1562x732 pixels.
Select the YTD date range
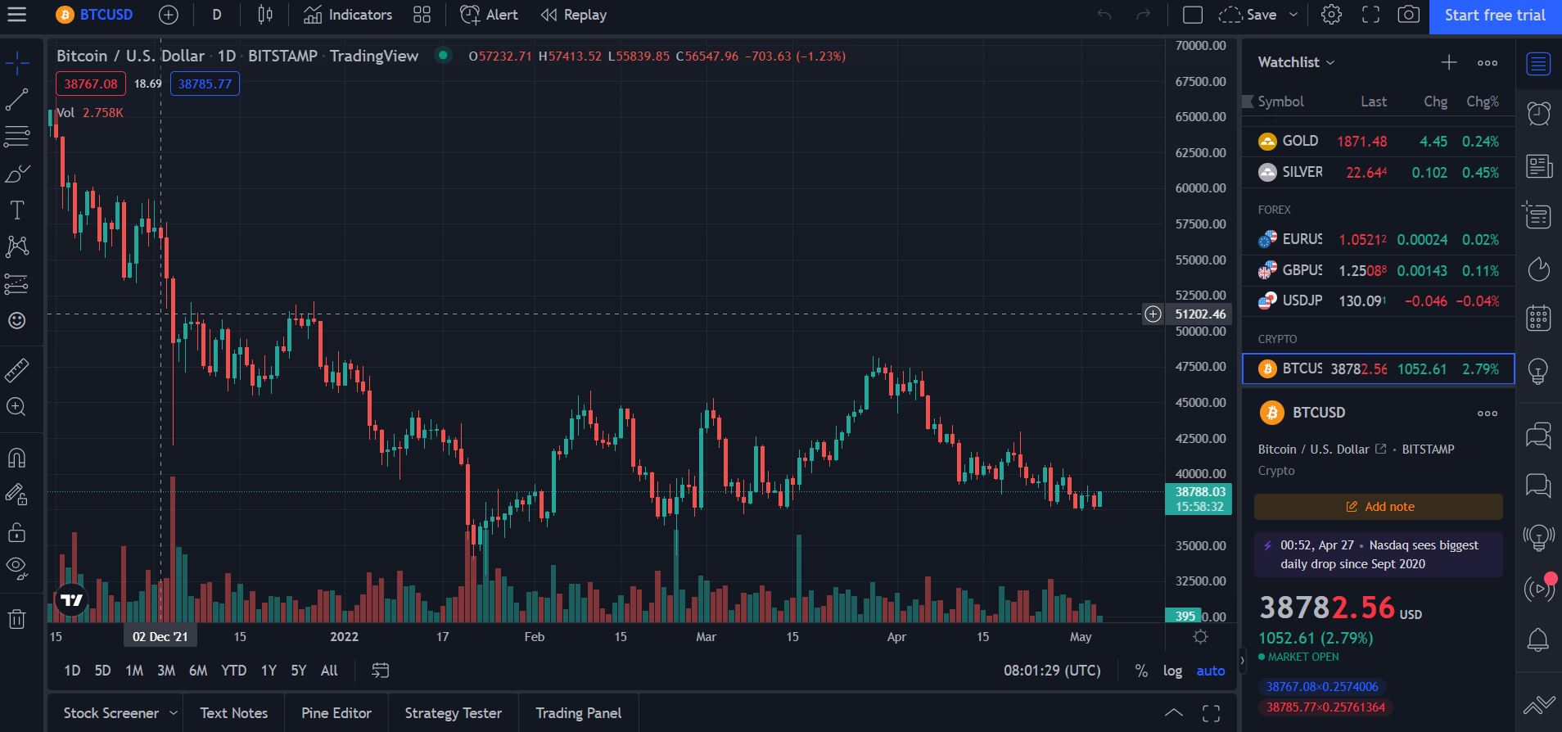tap(233, 671)
